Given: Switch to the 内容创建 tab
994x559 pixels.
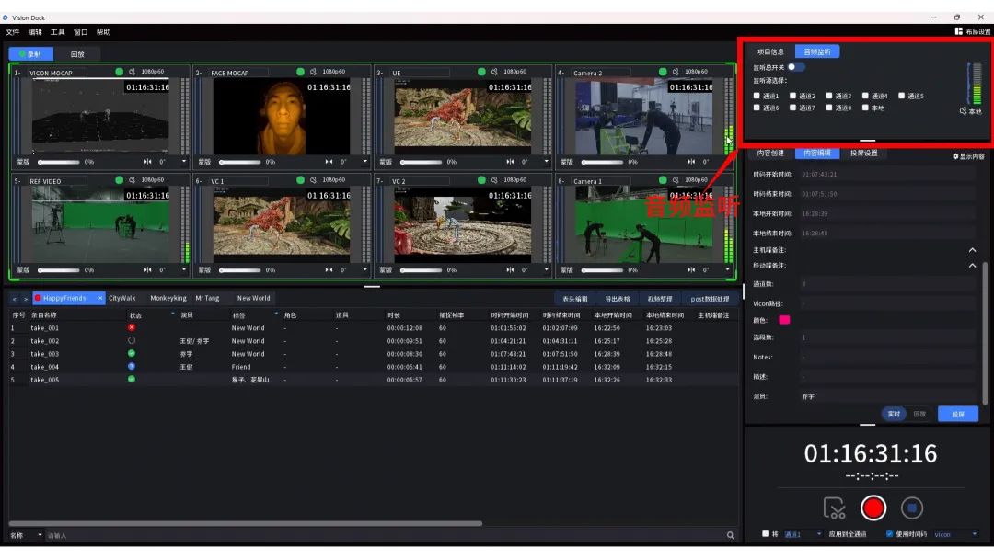Looking at the screenshot, I should [x=770, y=154].
